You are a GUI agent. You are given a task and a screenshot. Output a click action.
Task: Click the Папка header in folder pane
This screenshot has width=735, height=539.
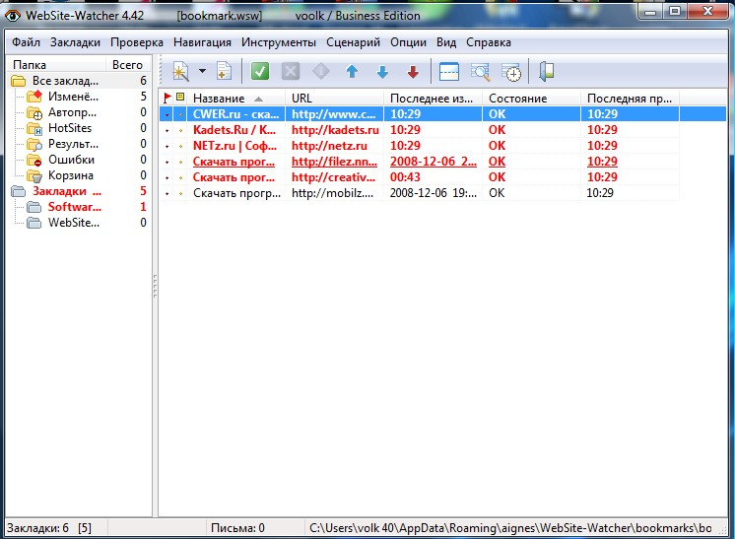tap(56, 65)
